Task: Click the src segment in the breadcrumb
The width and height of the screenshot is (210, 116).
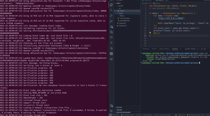Action: click(150, 3)
